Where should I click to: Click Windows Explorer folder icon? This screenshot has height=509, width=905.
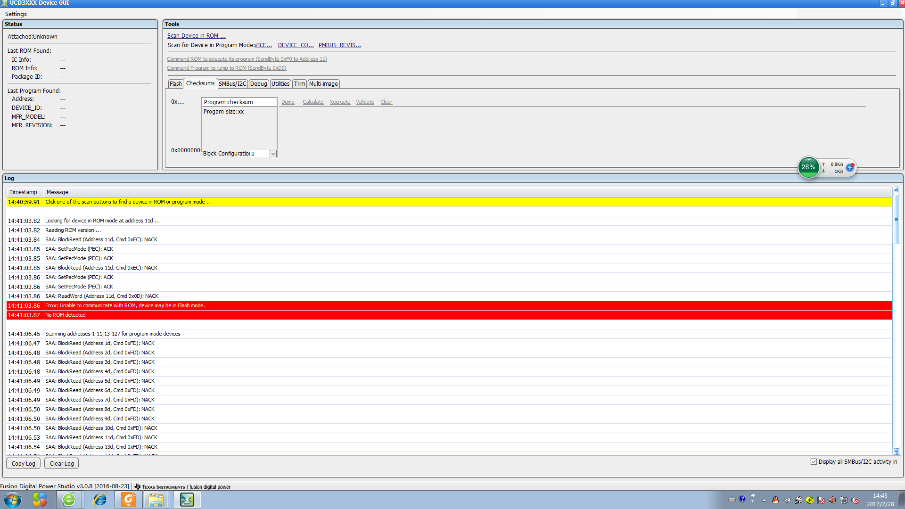pyautogui.click(x=156, y=500)
